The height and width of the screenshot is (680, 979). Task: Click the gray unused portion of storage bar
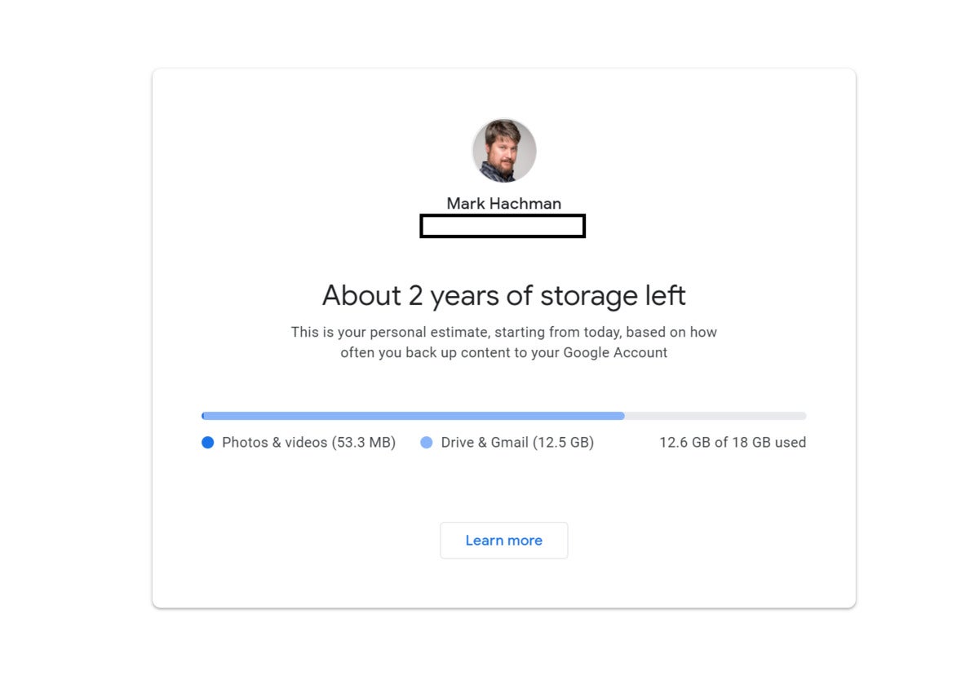[x=715, y=416]
